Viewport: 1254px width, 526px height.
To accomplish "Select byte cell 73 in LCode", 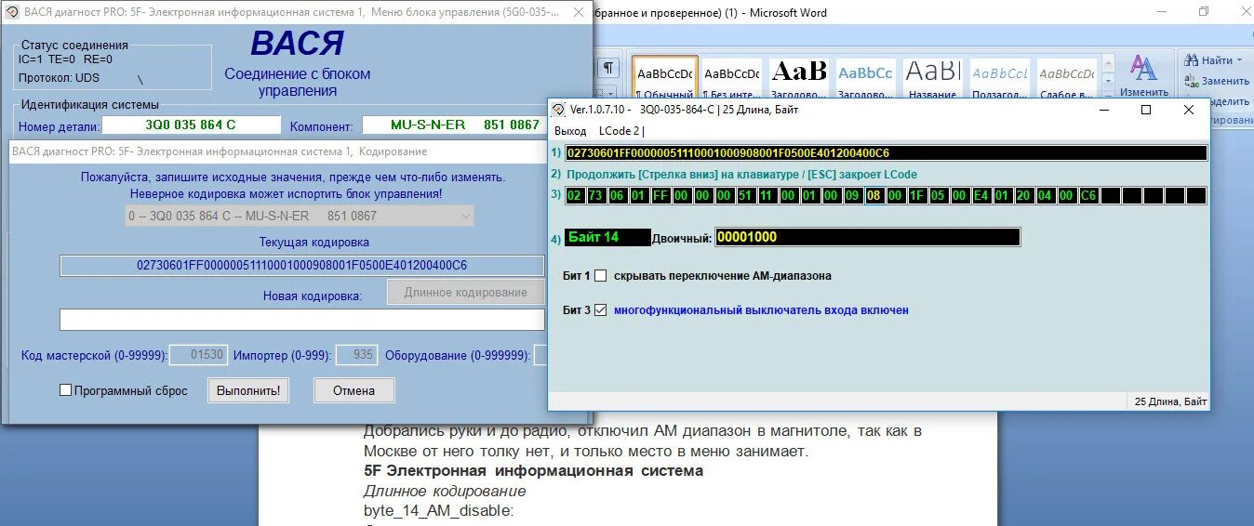I will tap(596, 196).
